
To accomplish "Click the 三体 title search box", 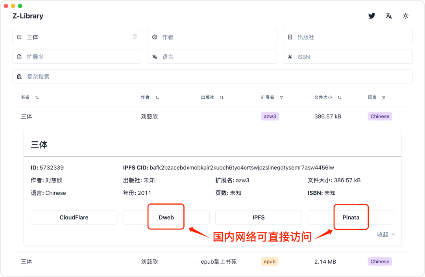I will point(77,37).
